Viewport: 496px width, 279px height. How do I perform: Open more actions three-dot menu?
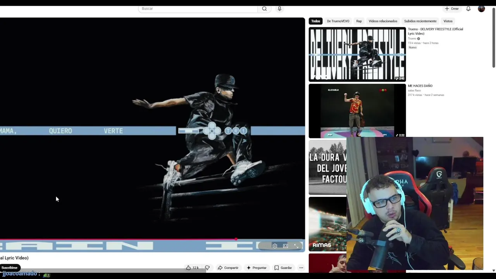[301, 268]
